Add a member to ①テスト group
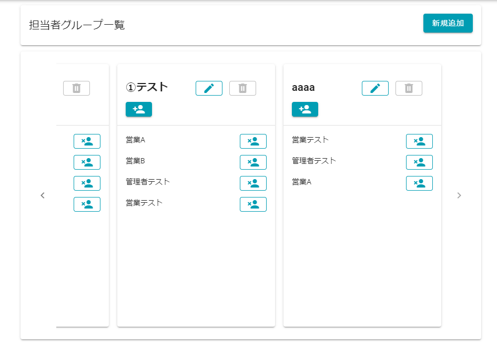The image size is (497, 343). pos(139,109)
